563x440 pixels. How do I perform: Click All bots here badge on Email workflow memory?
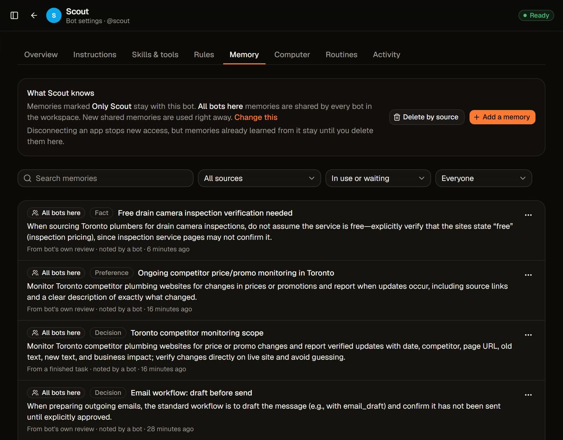pos(56,393)
